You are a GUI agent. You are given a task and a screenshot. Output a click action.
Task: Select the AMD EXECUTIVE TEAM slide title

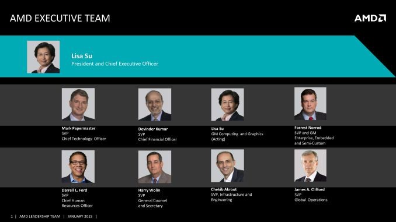(60, 19)
